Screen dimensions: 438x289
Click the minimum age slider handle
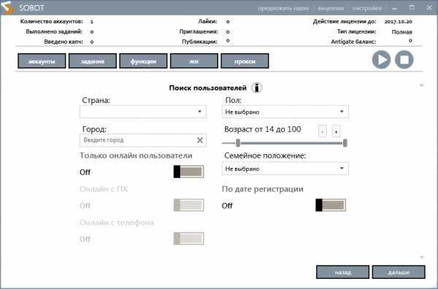(x=238, y=143)
